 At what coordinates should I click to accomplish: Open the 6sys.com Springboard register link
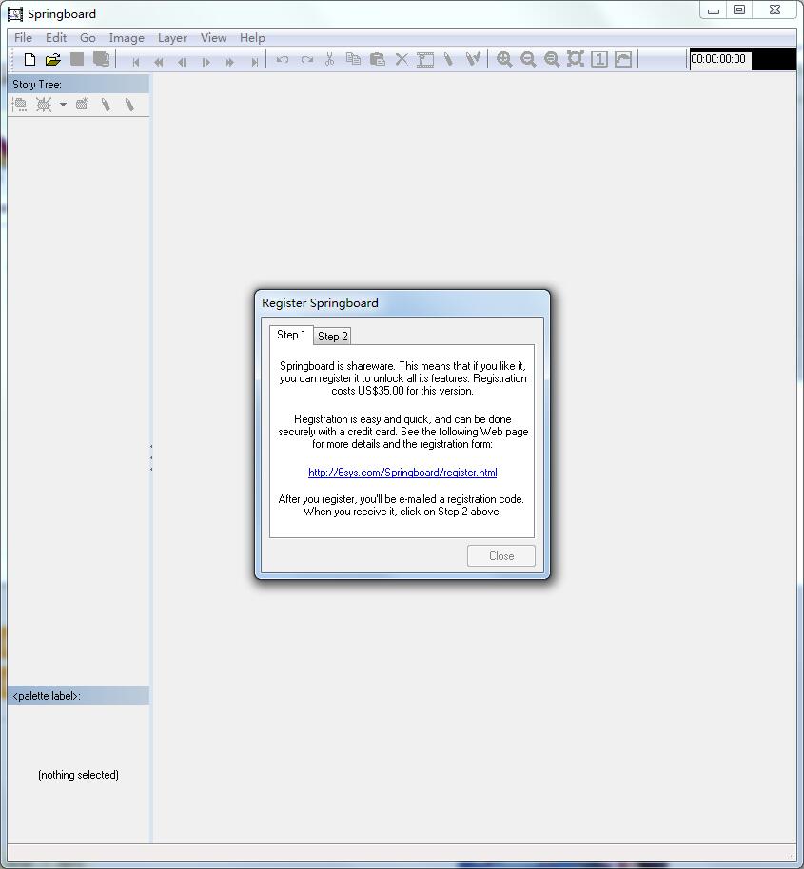pos(402,473)
